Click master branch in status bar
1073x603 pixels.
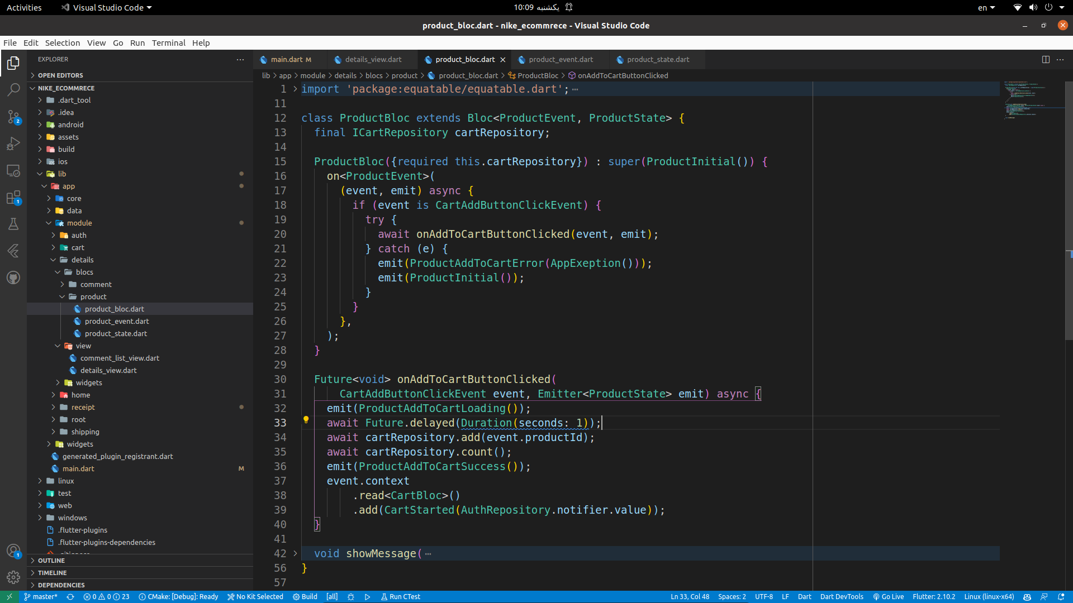41,597
